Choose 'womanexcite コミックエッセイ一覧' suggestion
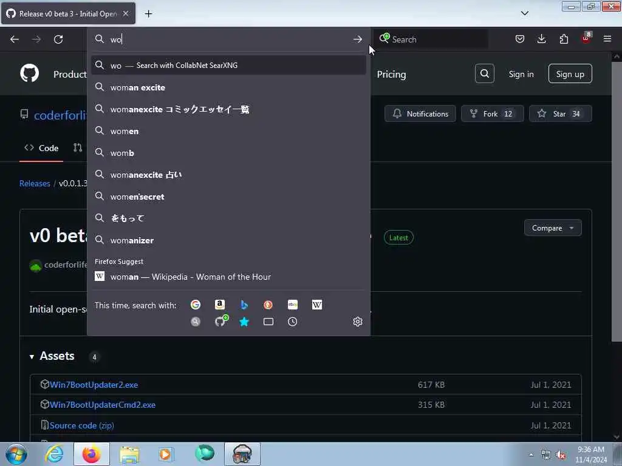622x466 pixels. (228, 109)
